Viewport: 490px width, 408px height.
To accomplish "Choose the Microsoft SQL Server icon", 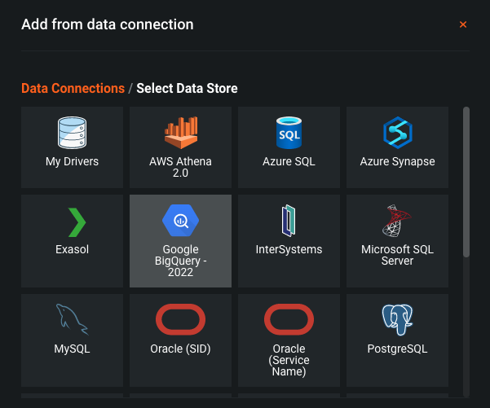I will click(x=397, y=221).
